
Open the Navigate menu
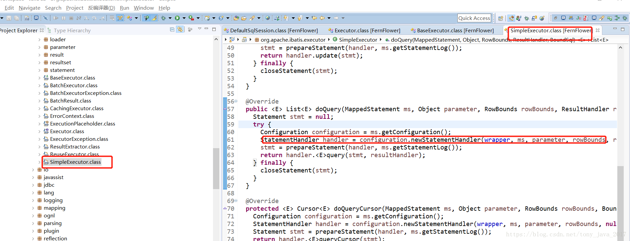coord(29,8)
